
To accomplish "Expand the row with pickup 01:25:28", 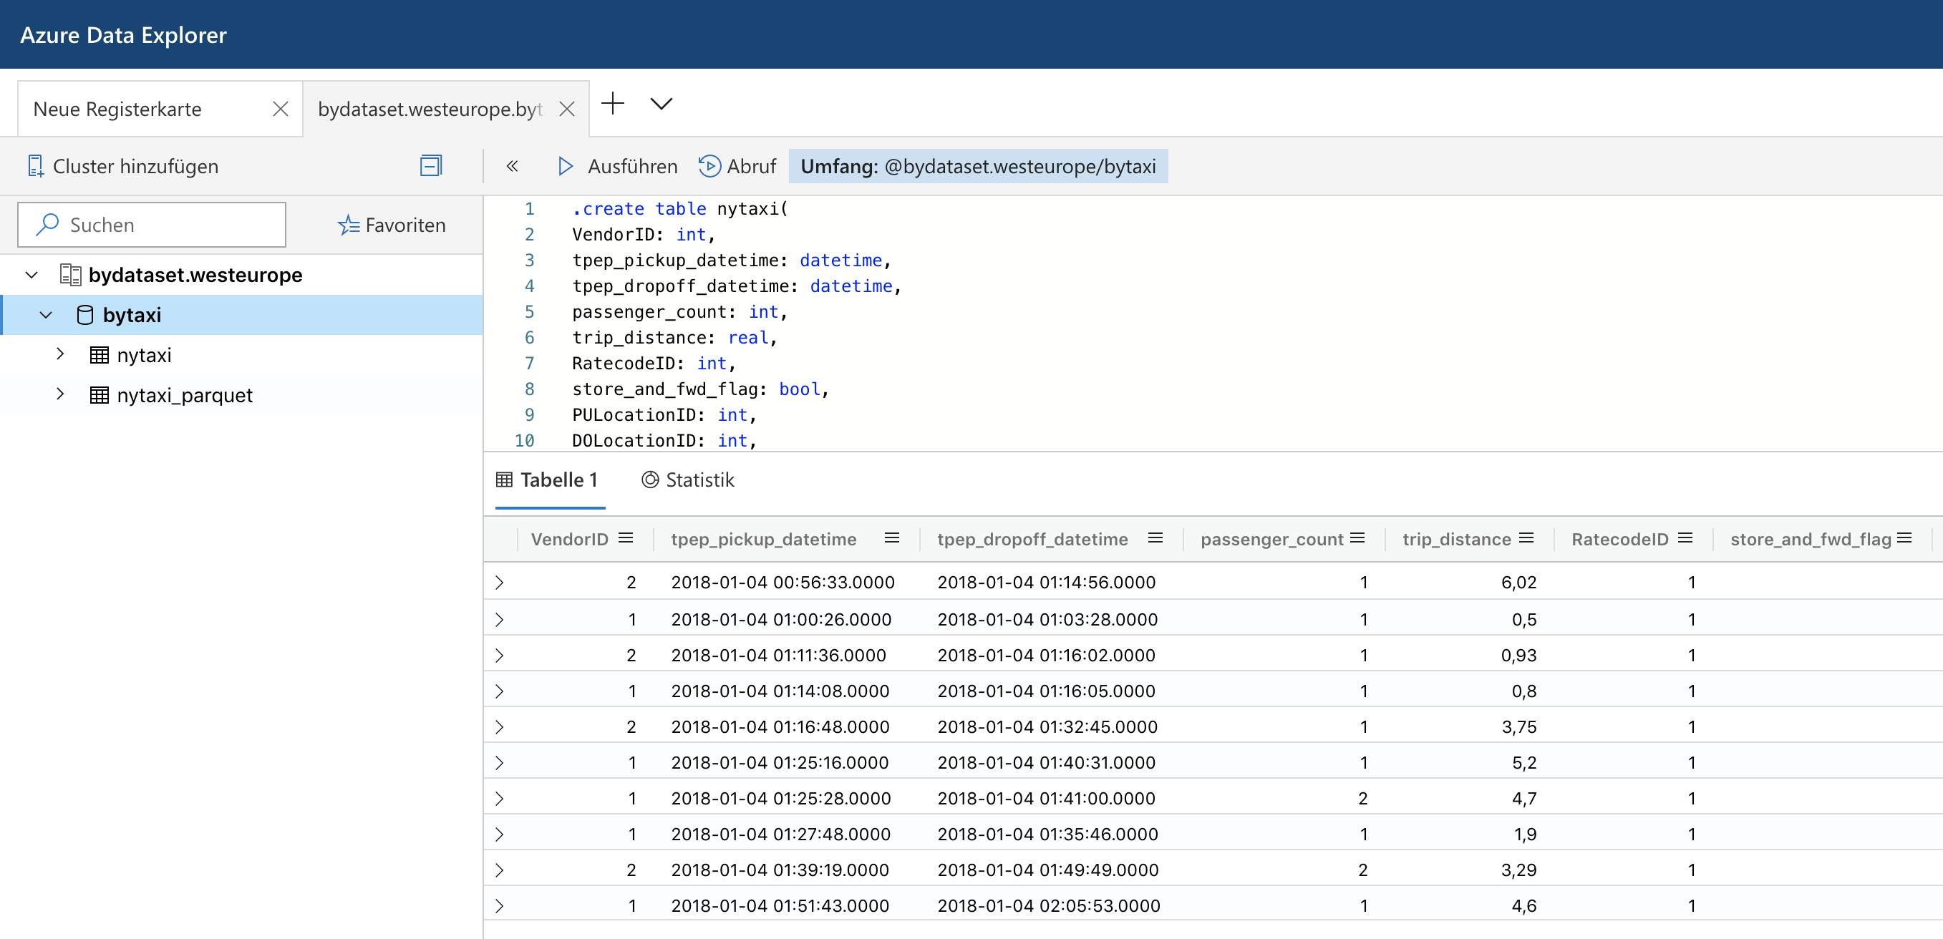I will point(499,798).
